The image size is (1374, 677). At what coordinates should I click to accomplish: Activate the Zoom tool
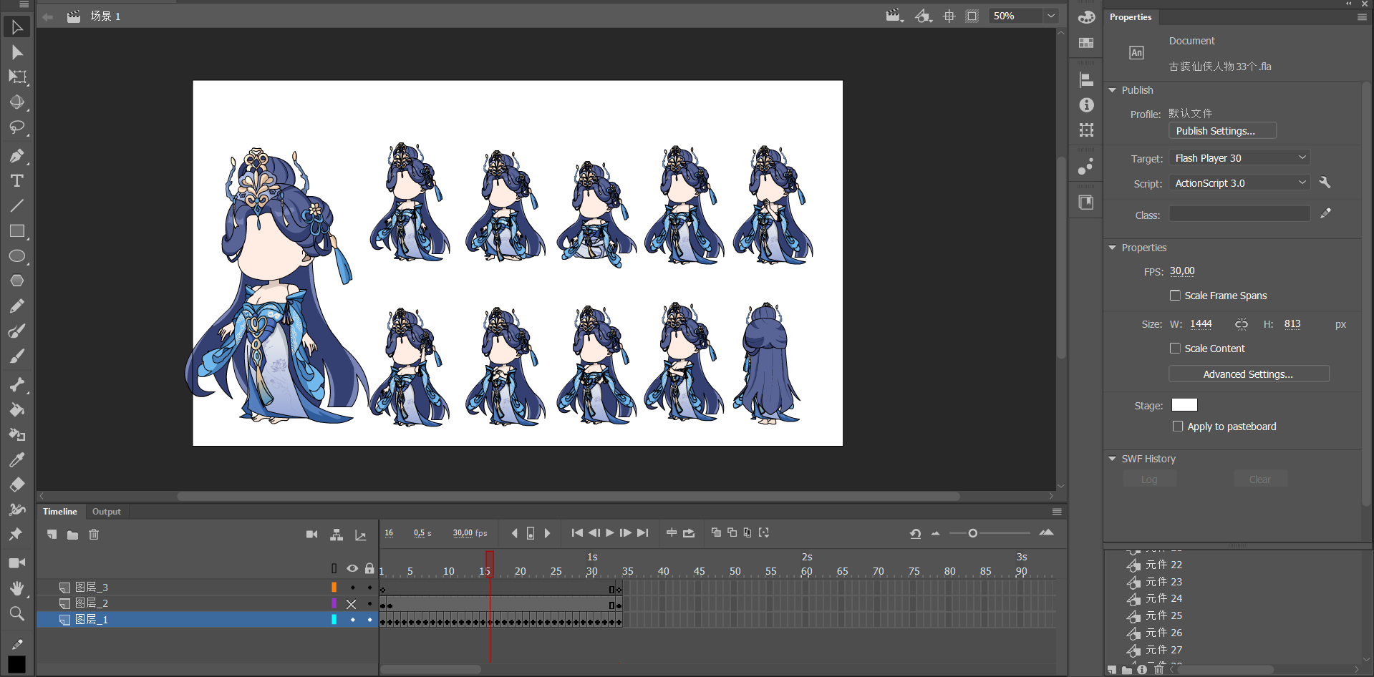click(16, 613)
